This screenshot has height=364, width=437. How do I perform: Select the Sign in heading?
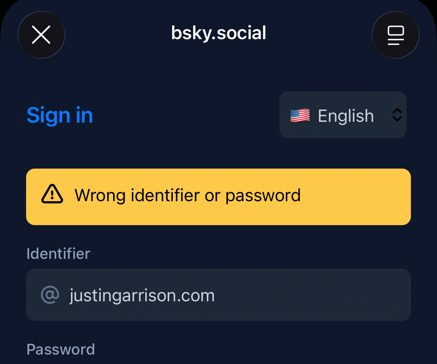pyautogui.click(x=60, y=116)
